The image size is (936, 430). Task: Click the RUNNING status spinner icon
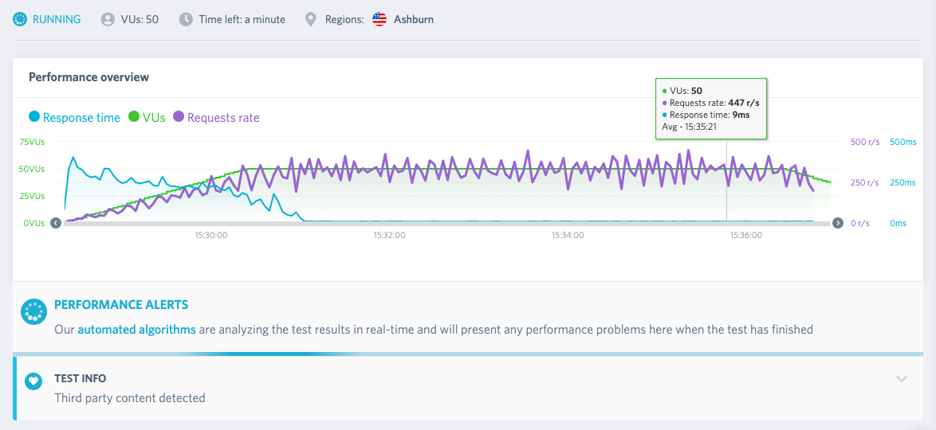20,19
